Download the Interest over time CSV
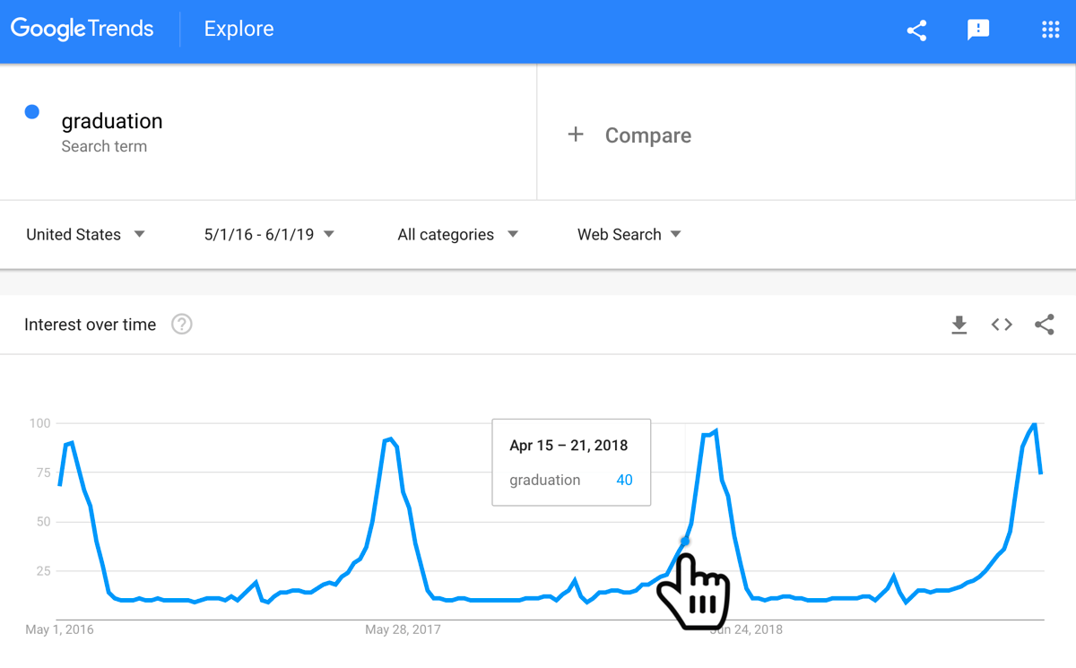This screenshot has height=668, width=1076. tap(959, 325)
